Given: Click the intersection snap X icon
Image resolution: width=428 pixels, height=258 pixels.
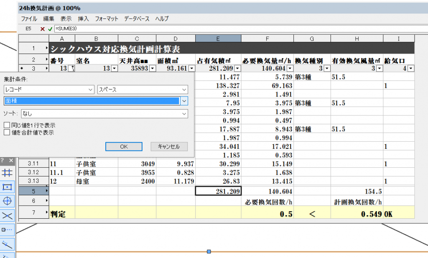Looking at the screenshot, I should 8,215.
